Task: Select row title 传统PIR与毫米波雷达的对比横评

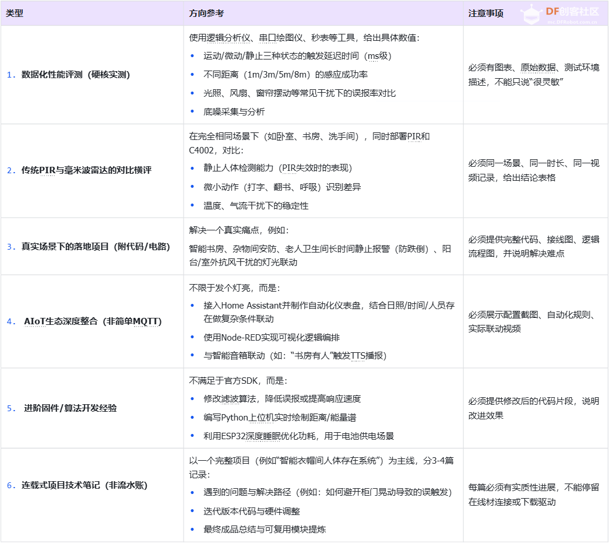Action: pyautogui.click(x=86, y=170)
